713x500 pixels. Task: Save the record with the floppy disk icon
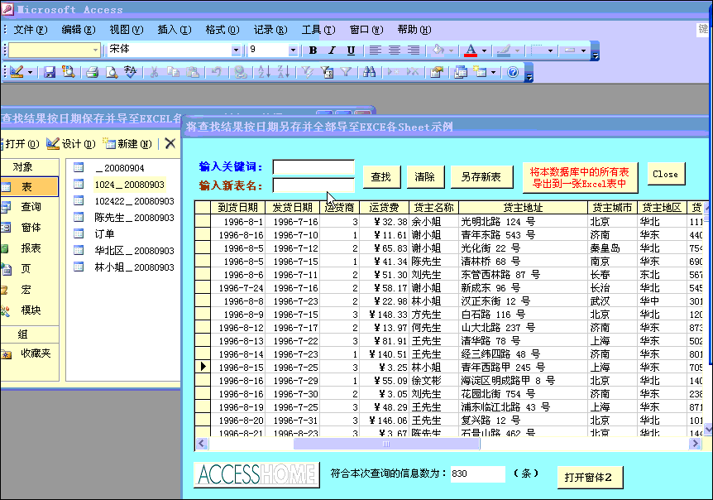tap(49, 72)
